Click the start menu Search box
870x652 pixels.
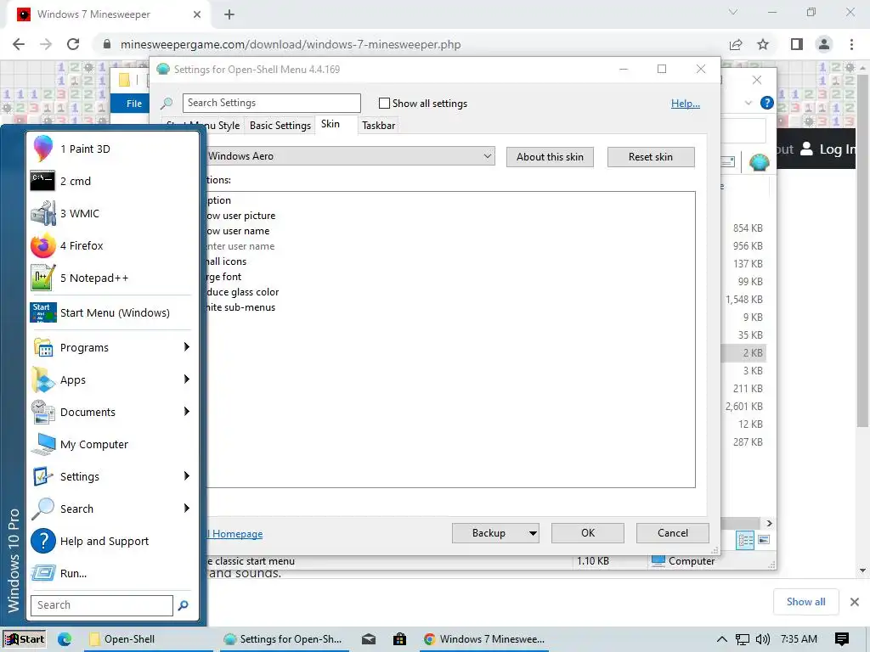pyautogui.click(x=102, y=604)
